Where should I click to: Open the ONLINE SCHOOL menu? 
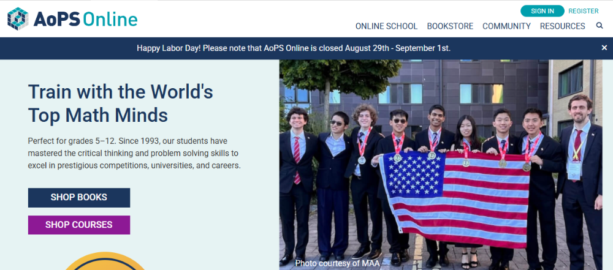click(386, 26)
